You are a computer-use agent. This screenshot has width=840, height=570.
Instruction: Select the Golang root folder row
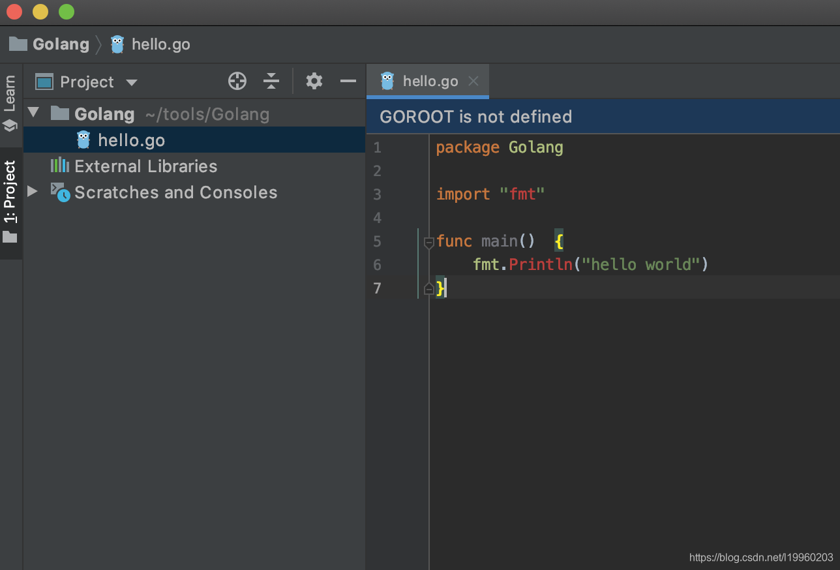pos(194,114)
